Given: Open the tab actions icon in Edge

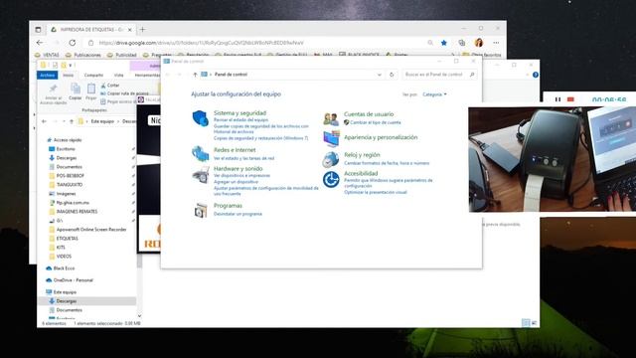Looking at the screenshot, I should [x=38, y=30].
